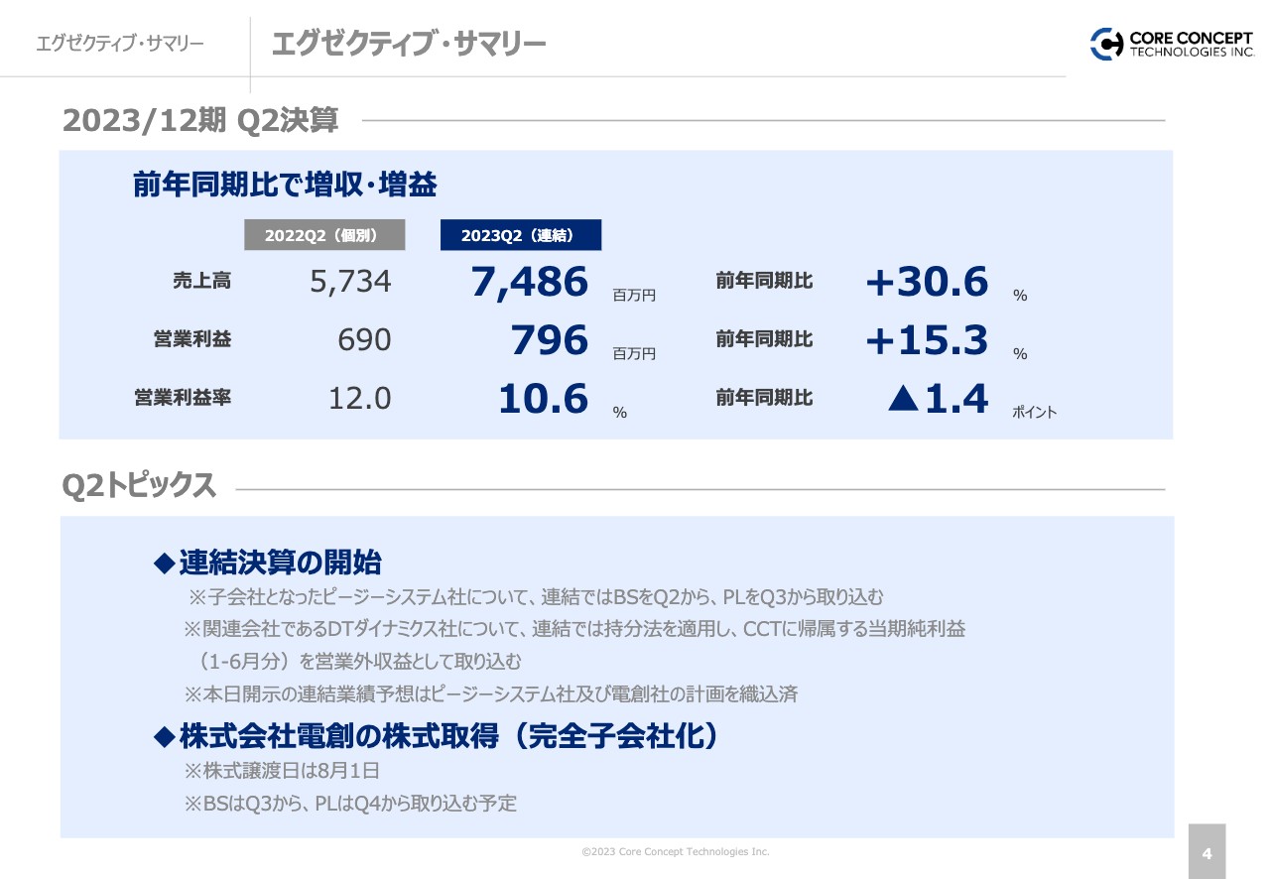Screen dimensions: 1270x879
Task: Click the divider line beside Q2トピックス
Action: [695, 487]
